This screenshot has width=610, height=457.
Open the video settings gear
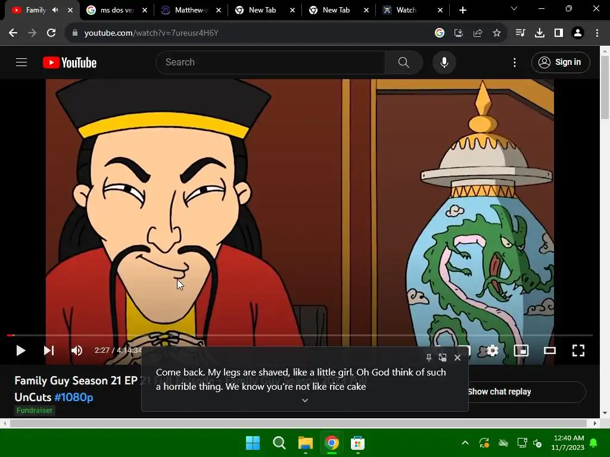492,350
